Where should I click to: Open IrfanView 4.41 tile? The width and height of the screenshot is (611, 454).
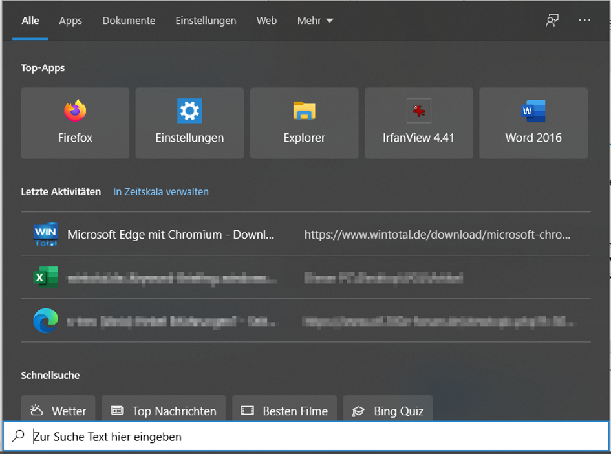[418, 123]
